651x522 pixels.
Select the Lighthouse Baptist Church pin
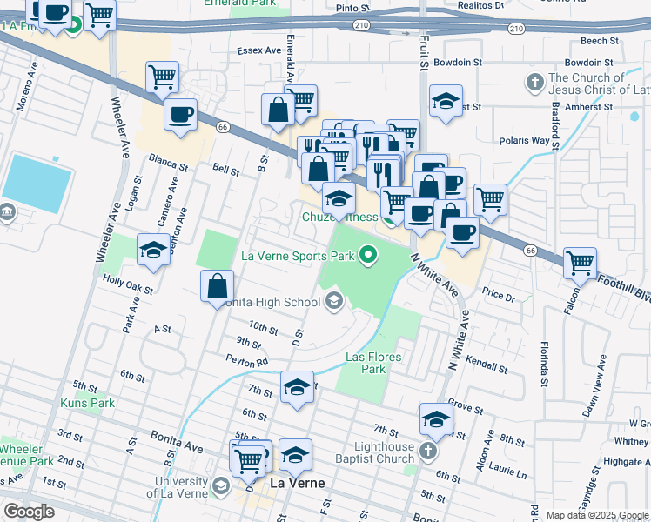pos(426,451)
